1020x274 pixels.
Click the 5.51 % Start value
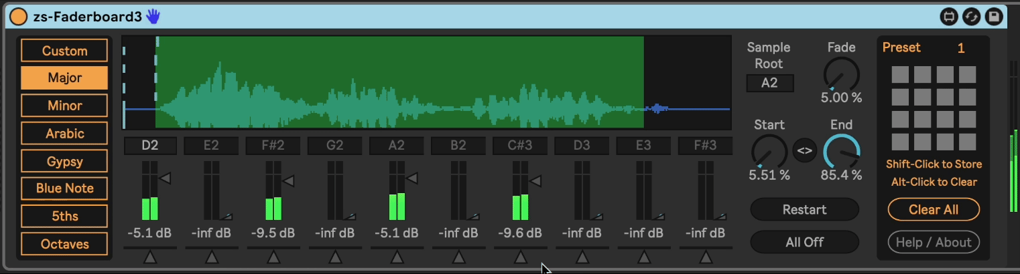(x=769, y=175)
